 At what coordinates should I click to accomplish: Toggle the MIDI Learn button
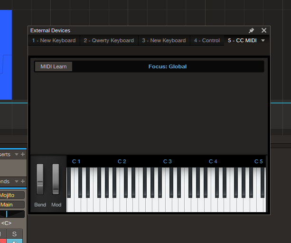pyautogui.click(x=54, y=66)
